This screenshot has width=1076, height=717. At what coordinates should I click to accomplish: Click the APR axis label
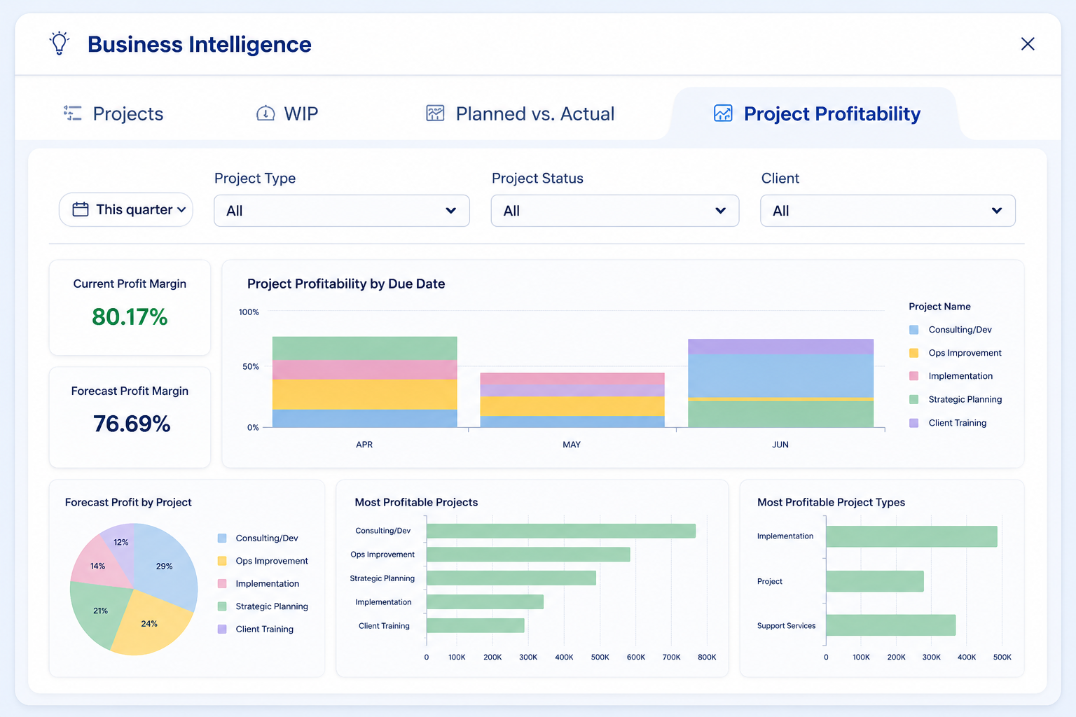[x=364, y=445]
